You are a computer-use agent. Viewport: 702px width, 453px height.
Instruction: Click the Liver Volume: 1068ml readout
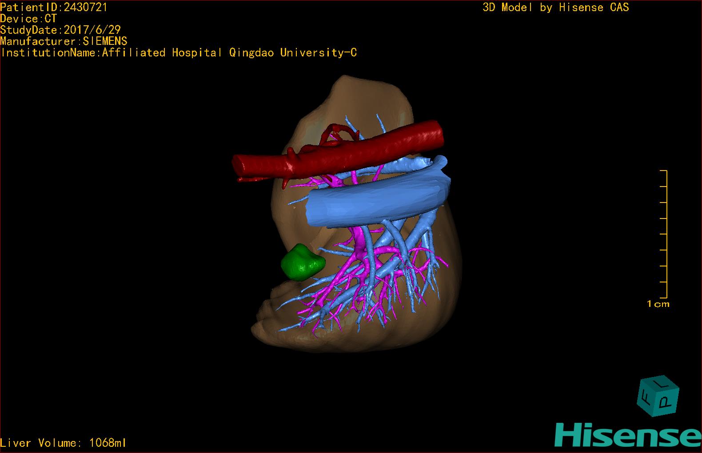pyautogui.click(x=64, y=443)
